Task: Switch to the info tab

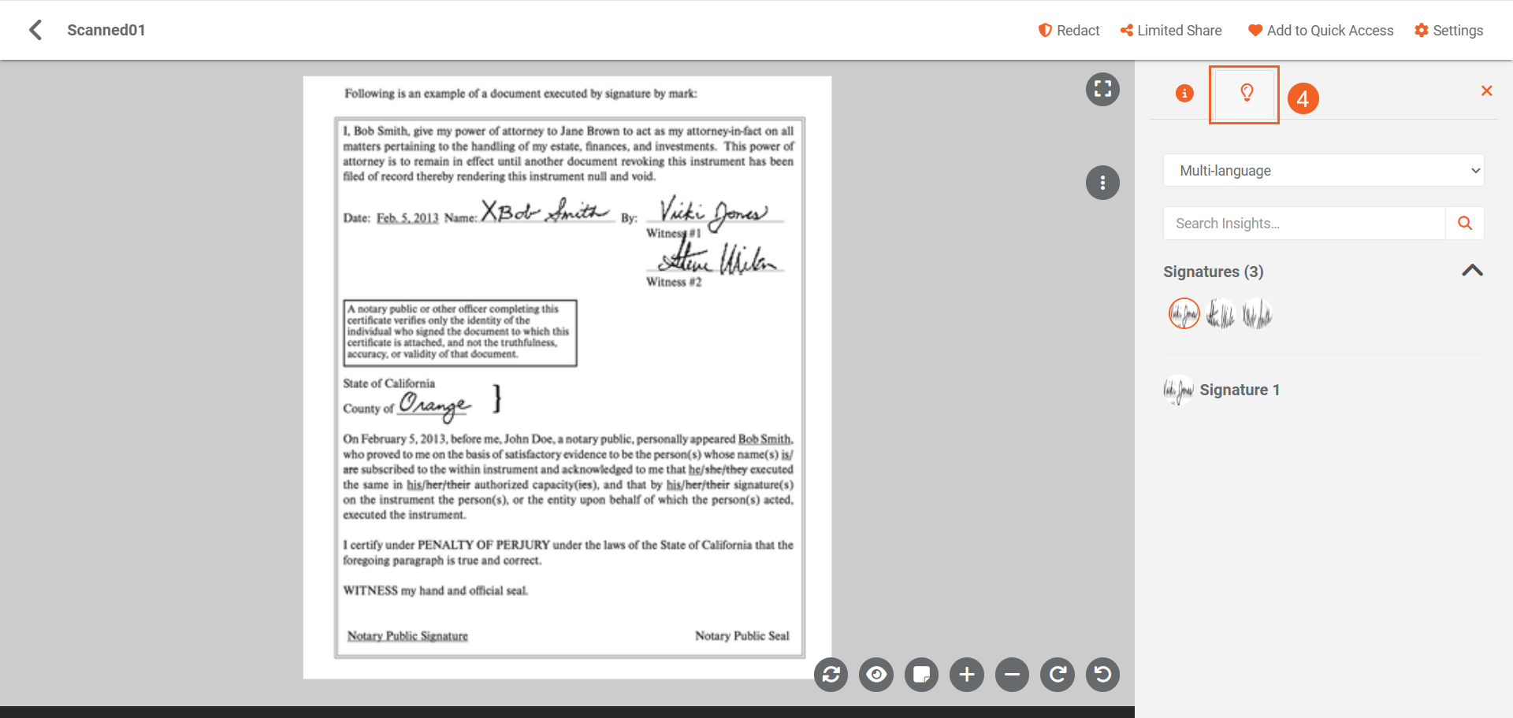Action: click(1184, 94)
